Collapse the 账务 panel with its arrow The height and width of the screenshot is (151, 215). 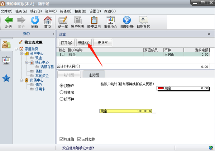click(53, 34)
